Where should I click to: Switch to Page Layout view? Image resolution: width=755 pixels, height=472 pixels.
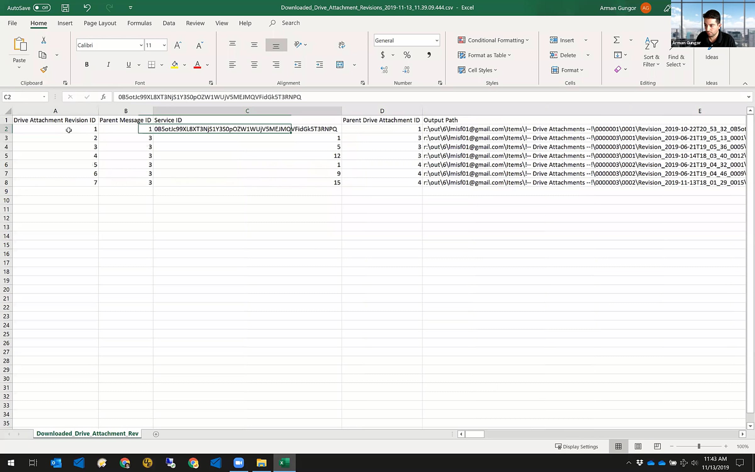(638, 447)
